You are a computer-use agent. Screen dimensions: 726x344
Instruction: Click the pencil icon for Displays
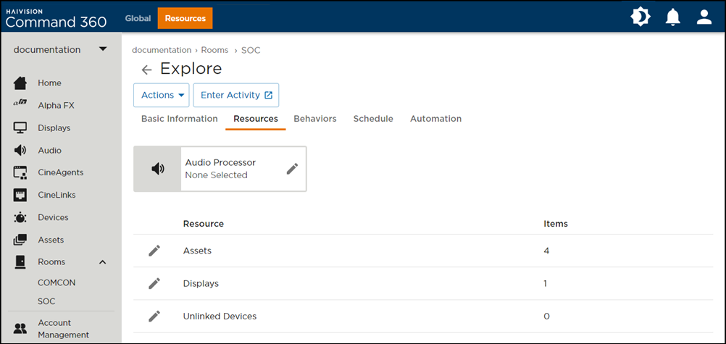pos(154,283)
